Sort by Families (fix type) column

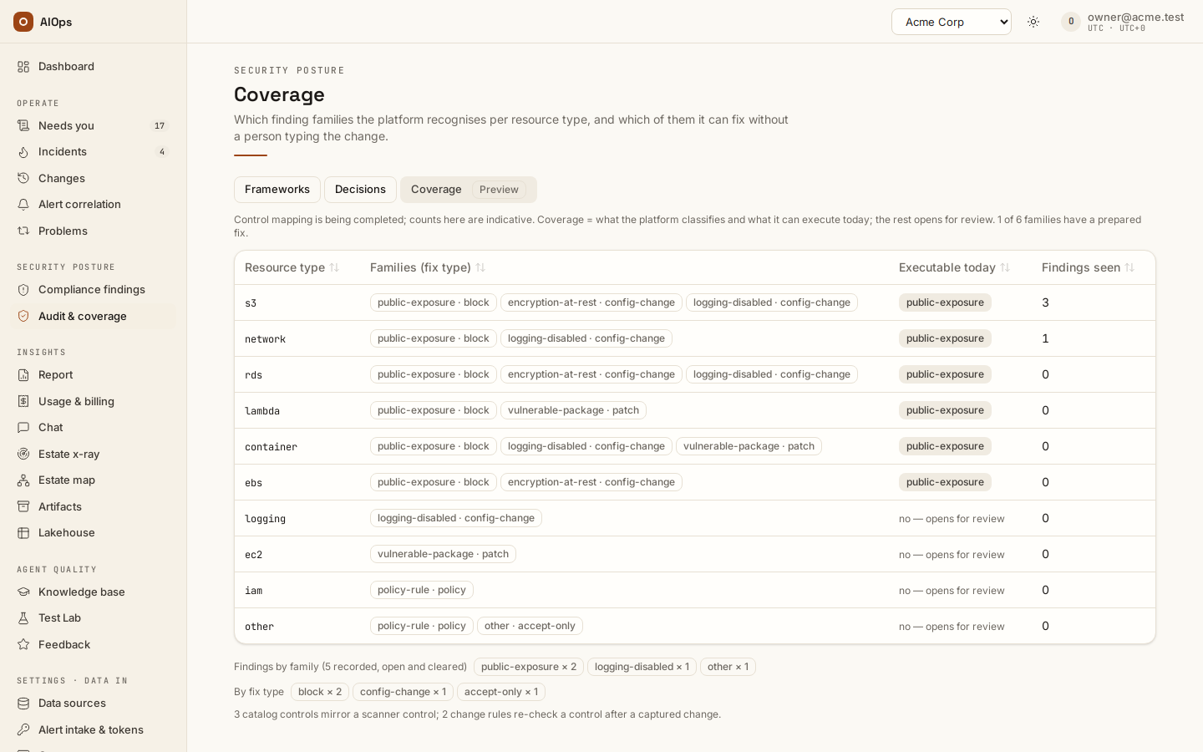point(428,267)
